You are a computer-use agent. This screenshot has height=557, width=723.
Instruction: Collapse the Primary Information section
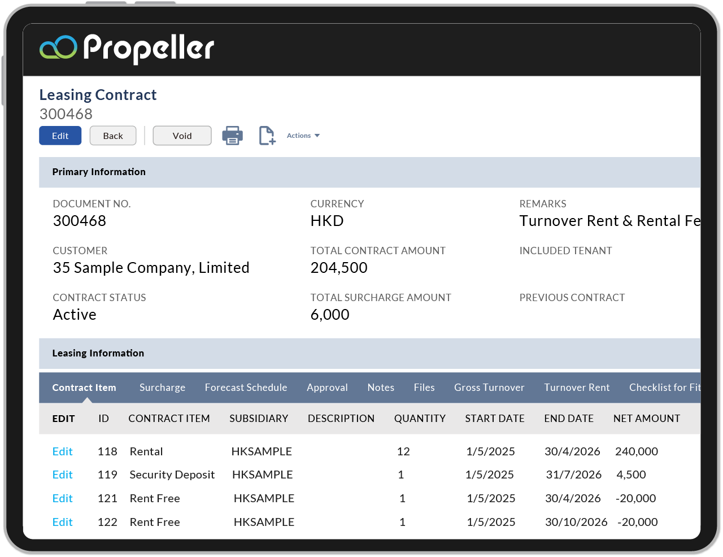point(99,172)
